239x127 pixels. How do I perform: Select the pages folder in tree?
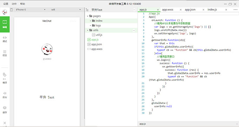tap(111, 16)
